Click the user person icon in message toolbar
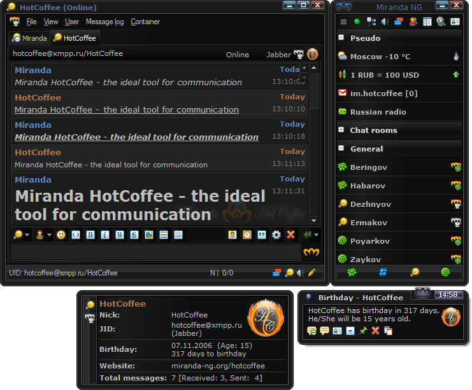Image resolution: width=472 pixels, height=390 pixels. (39, 235)
